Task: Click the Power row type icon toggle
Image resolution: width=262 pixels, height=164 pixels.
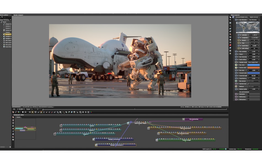Action: coord(236,54)
